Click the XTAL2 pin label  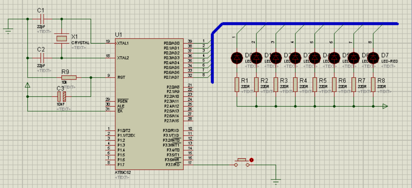pos(123,58)
